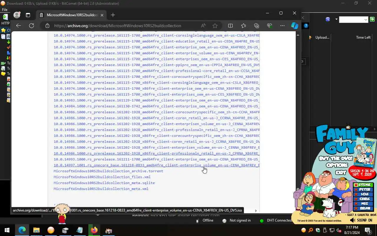Open Edge profile avatar
The width and height of the screenshot is (377, 236).
(17, 15)
